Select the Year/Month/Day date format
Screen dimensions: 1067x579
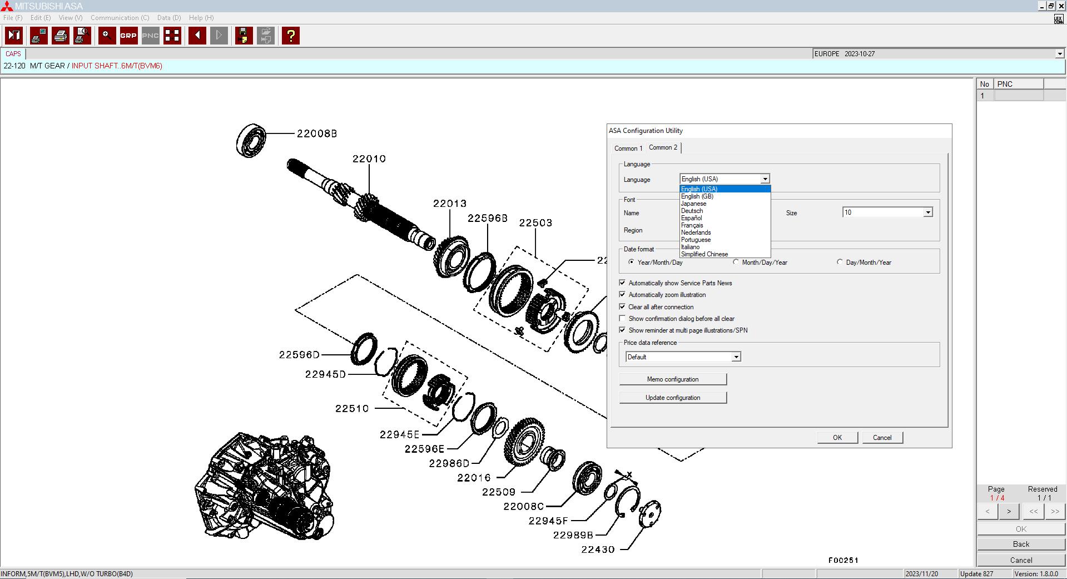(631, 262)
